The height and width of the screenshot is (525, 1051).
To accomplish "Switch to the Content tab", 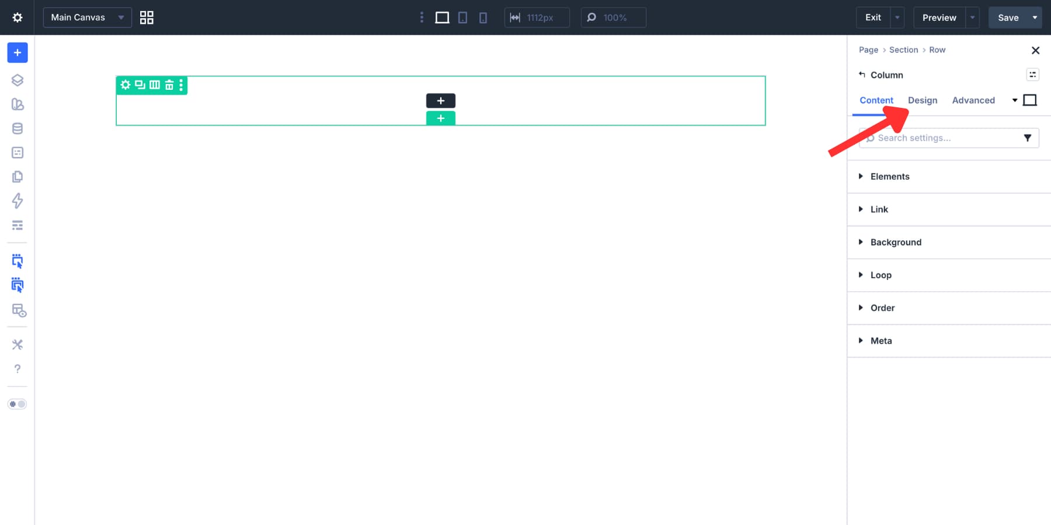I will (876, 100).
